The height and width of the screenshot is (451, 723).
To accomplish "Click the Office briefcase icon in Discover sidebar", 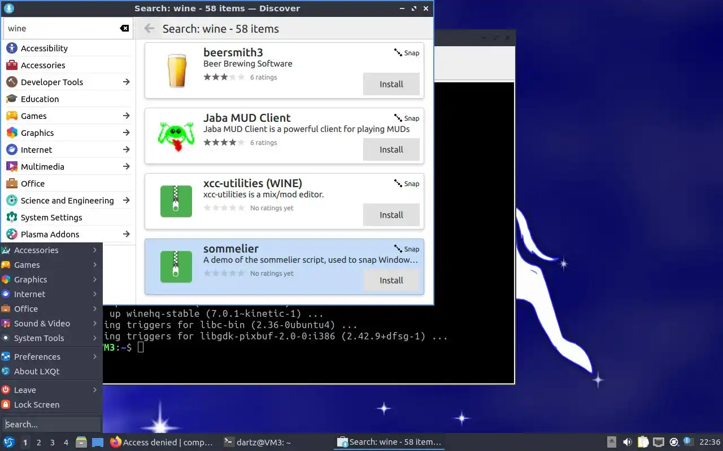I will (12, 184).
